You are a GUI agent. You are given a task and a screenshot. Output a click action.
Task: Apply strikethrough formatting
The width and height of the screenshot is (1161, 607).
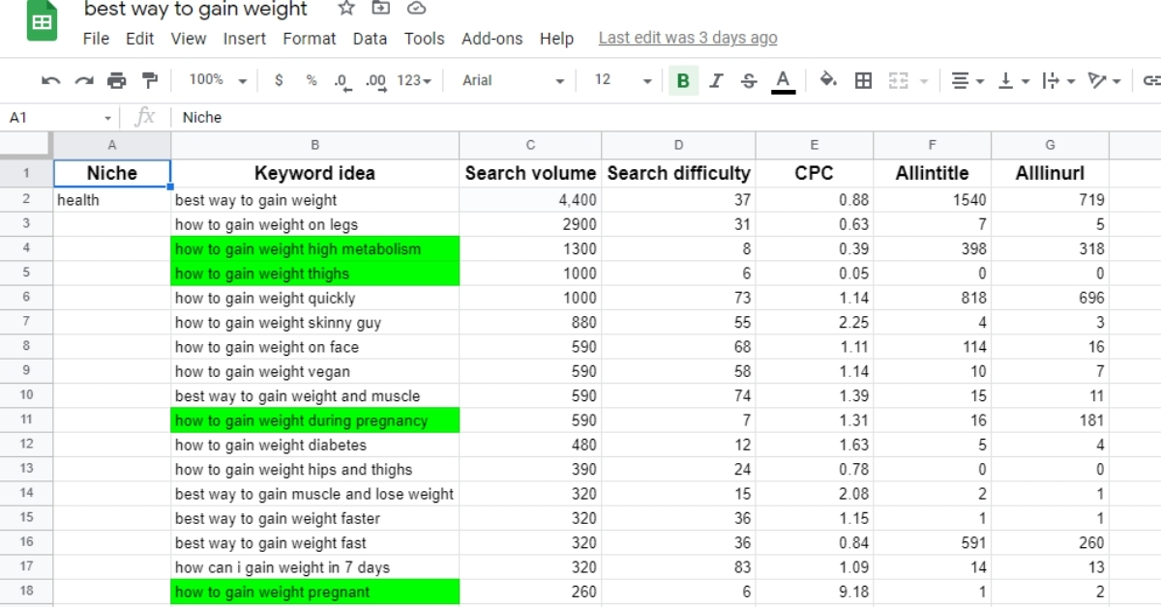748,80
